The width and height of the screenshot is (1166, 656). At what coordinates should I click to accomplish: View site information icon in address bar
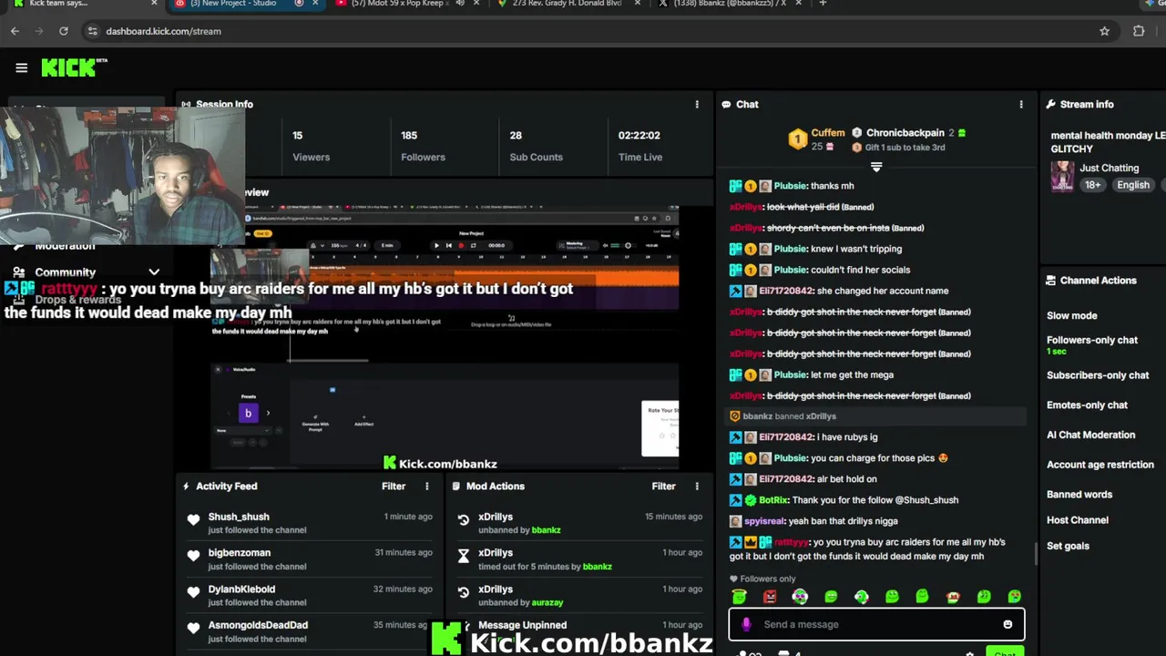[x=92, y=31]
